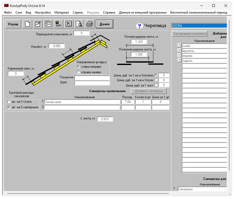Viewport: 234px width, 199px height.
Task: Click the Полная ширина листа field 1.324
Action: pos(139,42)
